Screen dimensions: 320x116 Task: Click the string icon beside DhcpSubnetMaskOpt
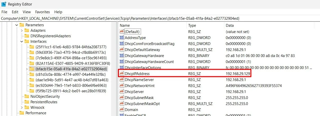122,103
